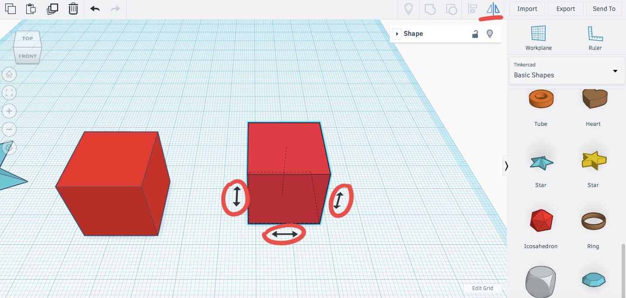
Task: Click the horizontal mirror arrow below cube
Action: [x=285, y=235]
